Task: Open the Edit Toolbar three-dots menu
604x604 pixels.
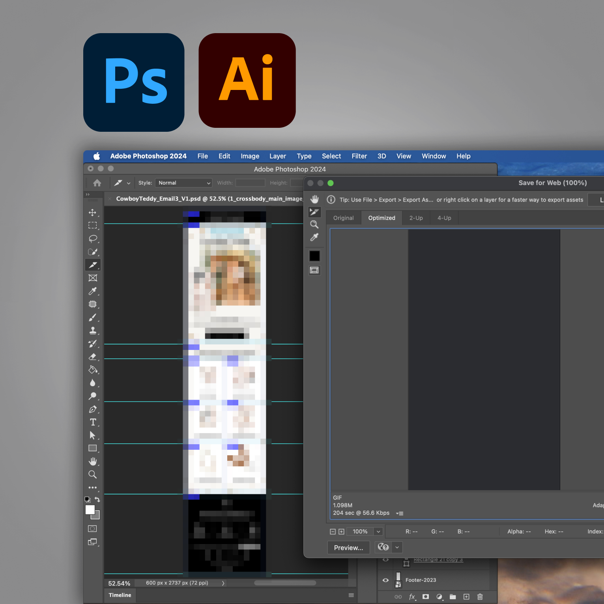Action: click(x=93, y=488)
